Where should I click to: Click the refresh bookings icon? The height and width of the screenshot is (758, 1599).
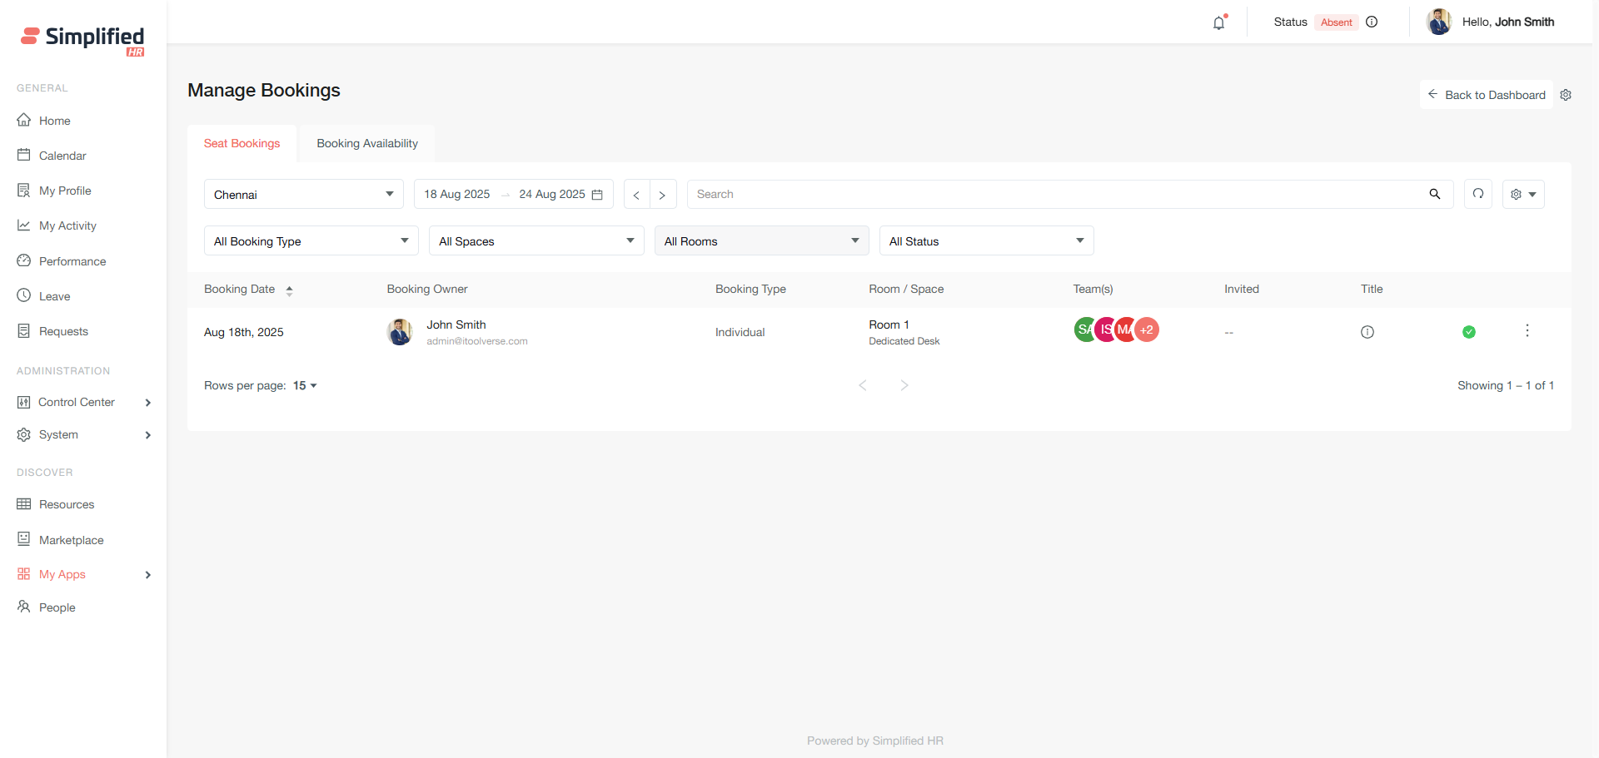(x=1478, y=194)
